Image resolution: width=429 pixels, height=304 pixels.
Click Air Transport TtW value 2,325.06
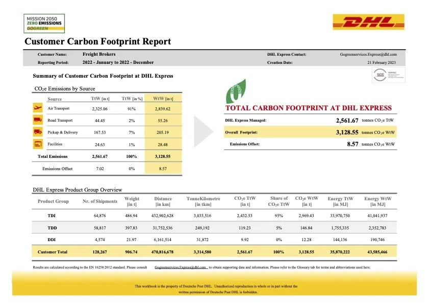[99, 109]
